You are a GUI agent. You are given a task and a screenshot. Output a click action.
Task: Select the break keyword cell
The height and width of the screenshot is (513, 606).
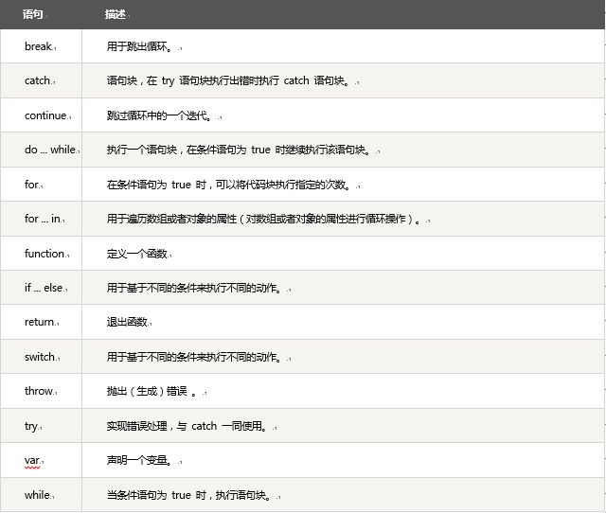[x=38, y=46]
